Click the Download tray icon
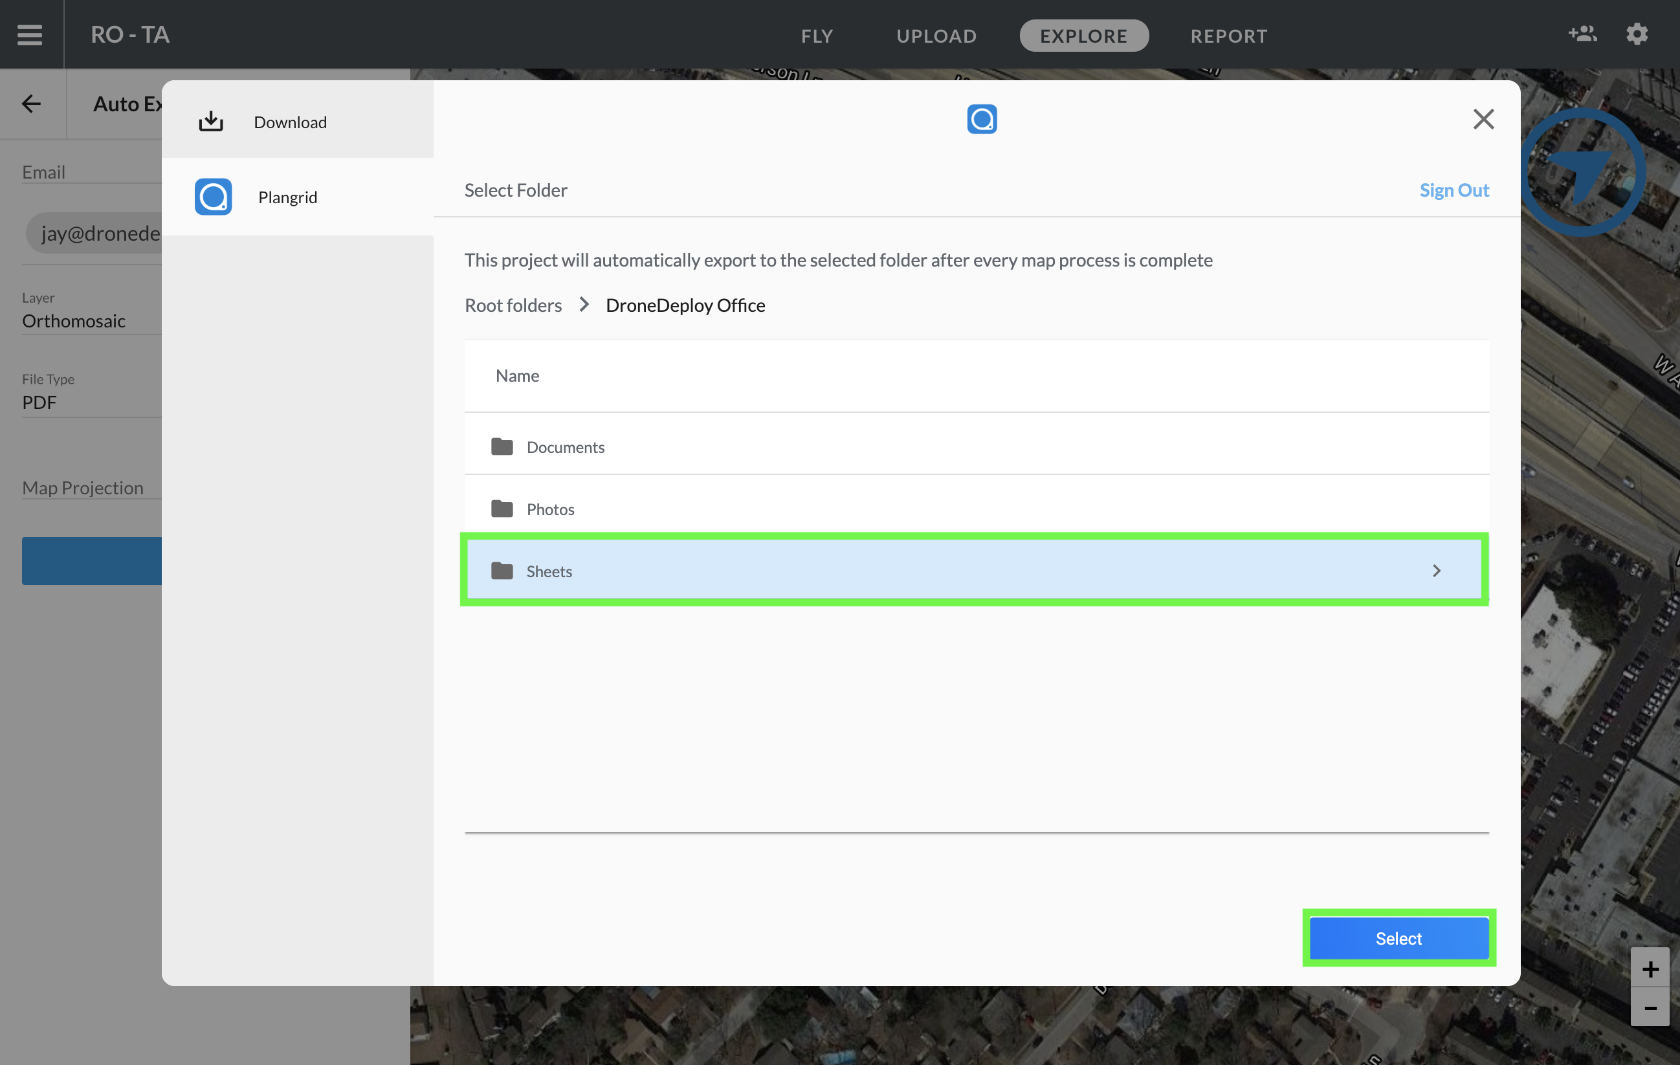 (x=211, y=122)
